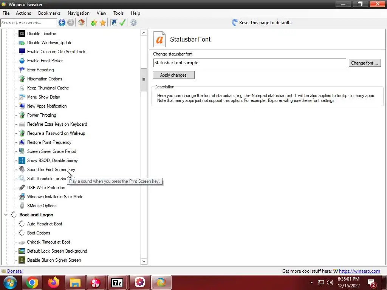
Task: Select Chkdsk Timeout at Boot
Action: point(48,242)
